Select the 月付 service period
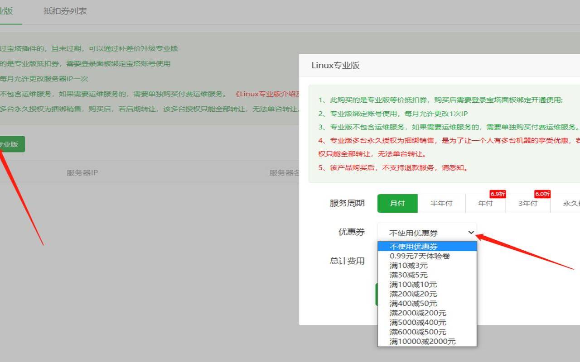The width and height of the screenshot is (580, 362). [397, 204]
